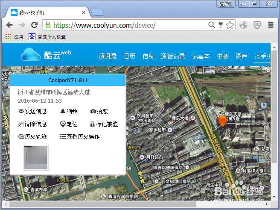Click the 家乐超市 map marker icon
280x210 pixels.
170,130
